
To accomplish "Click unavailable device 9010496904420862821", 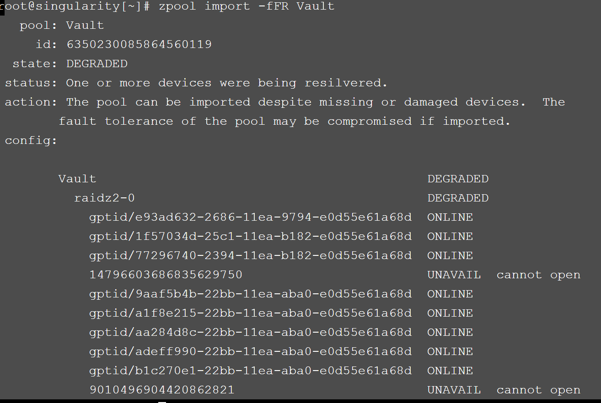I will pos(162,390).
